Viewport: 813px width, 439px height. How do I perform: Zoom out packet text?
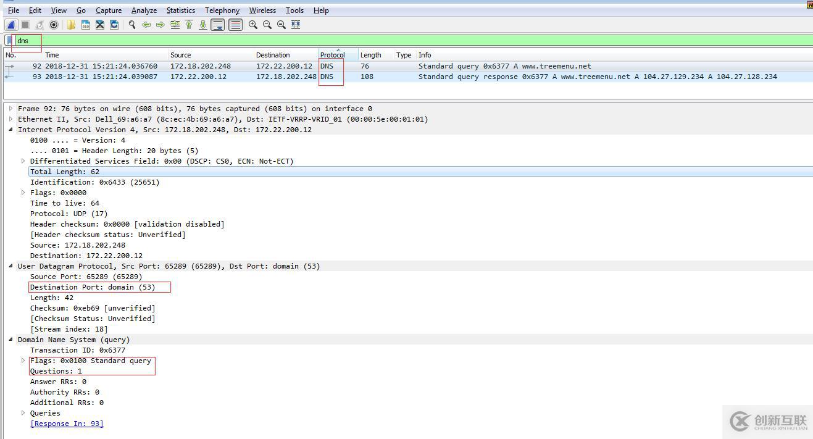pos(267,25)
